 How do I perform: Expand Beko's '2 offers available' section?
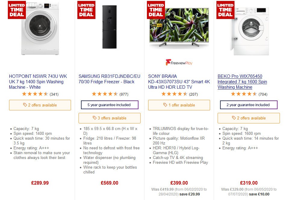pos(249,119)
